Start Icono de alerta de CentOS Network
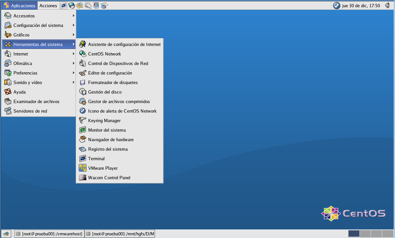The width and height of the screenshot is (395, 238). (x=120, y=111)
